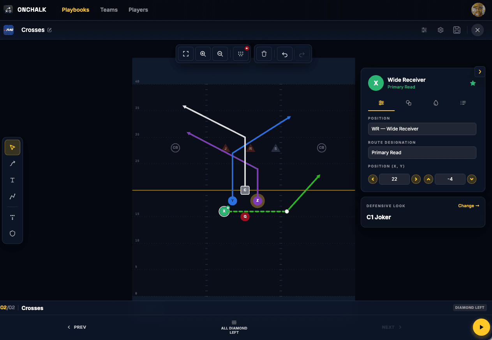Select the pointer selection tool
This screenshot has width=492, height=340.
pos(12,147)
